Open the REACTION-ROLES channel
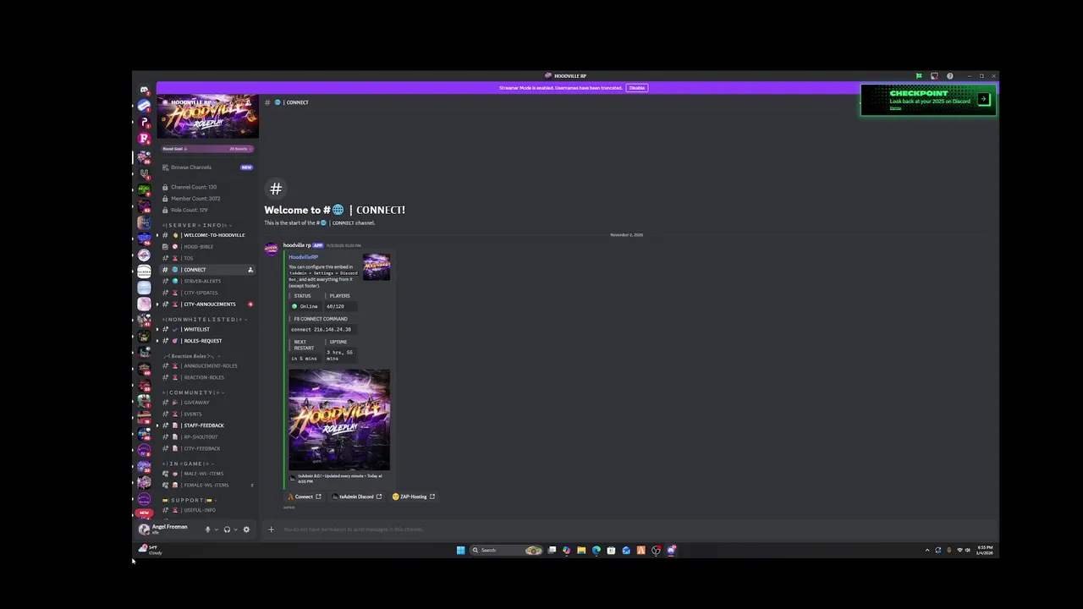This screenshot has height=609, width=1083. (207, 377)
